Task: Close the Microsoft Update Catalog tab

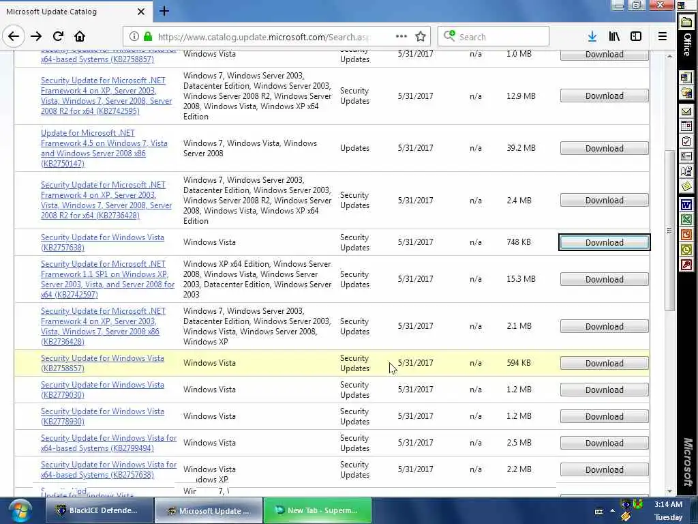Action: point(140,12)
